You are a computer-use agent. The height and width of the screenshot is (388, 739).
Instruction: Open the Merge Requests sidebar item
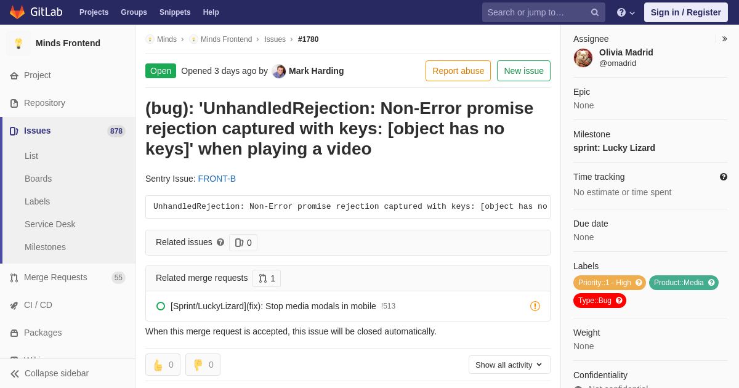[55, 277]
